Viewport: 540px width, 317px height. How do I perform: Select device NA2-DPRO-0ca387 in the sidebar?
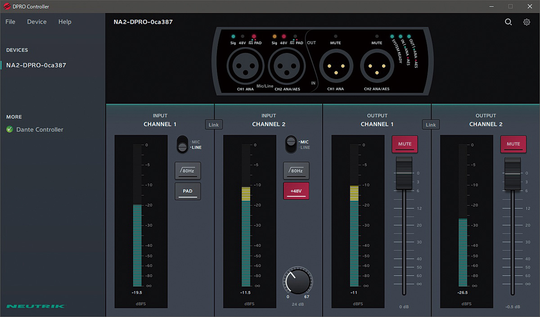(36, 65)
